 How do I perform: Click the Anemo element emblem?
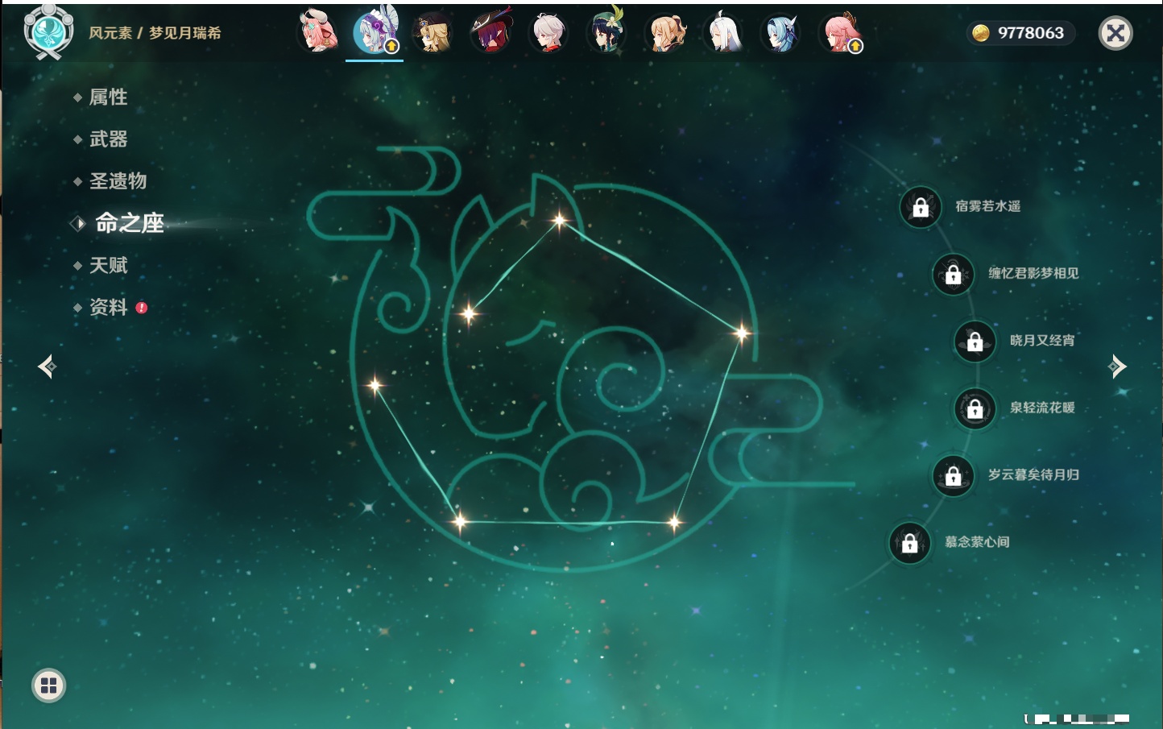(48, 32)
